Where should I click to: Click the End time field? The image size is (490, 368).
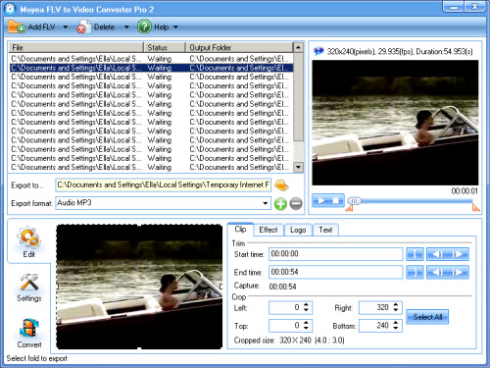(x=335, y=272)
